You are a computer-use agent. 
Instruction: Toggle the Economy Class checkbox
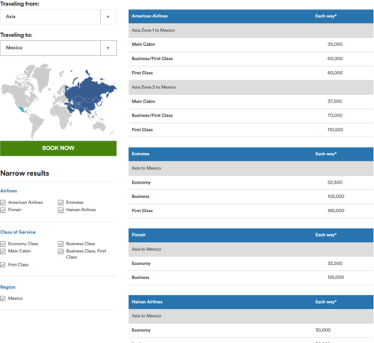tap(3, 244)
